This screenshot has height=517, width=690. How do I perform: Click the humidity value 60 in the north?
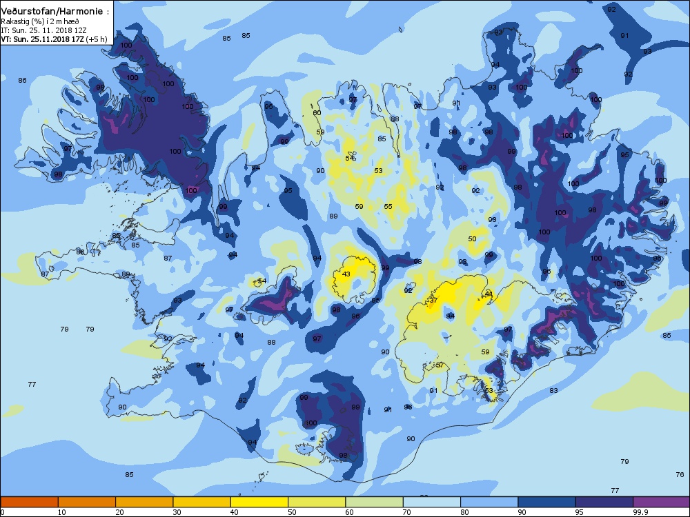pyautogui.click(x=317, y=112)
